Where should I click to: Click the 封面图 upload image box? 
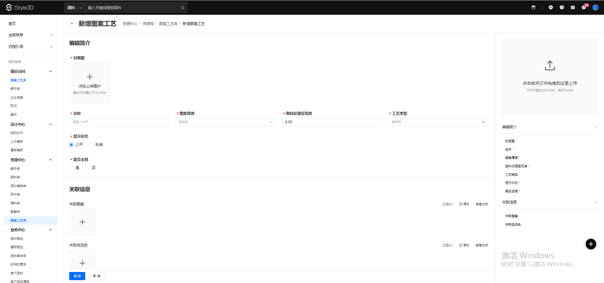tap(90, 83)
